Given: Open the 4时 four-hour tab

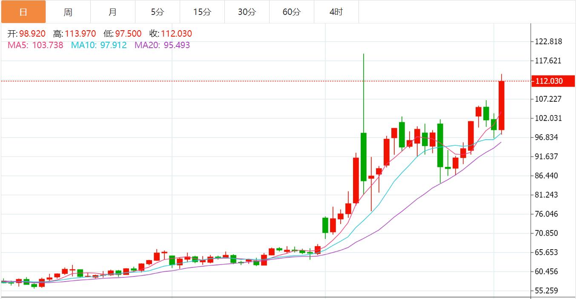Looking at the screenshot, I should click(336, 12).
